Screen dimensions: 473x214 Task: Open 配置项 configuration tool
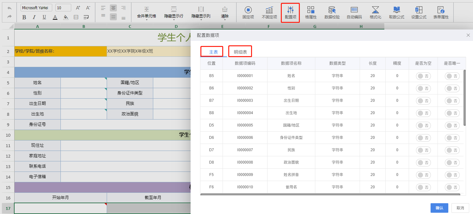291,12
